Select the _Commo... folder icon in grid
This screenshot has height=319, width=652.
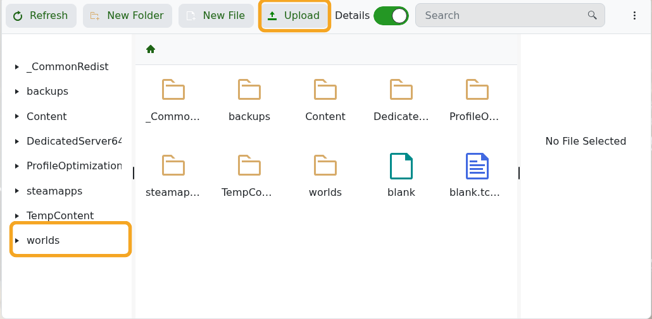coord(173,90)
